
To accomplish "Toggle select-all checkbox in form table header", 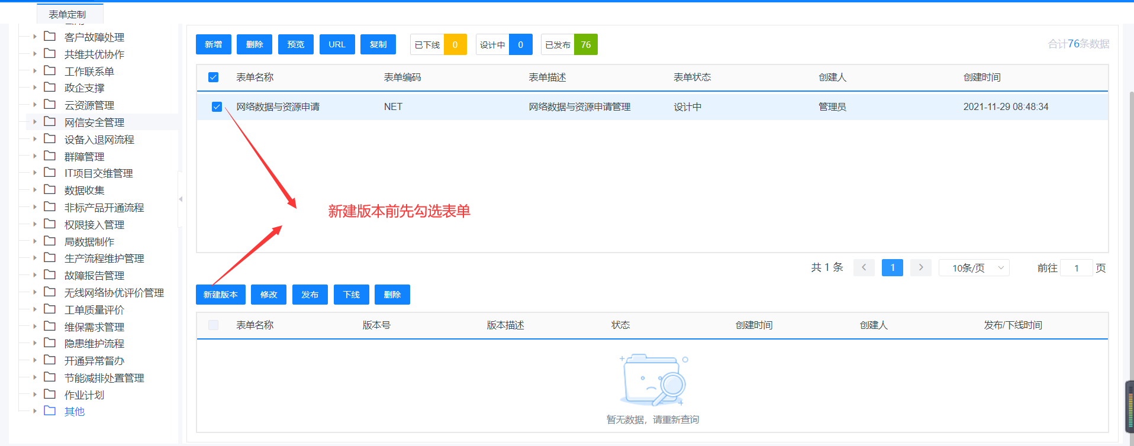I will pyautogui.click(x=214, y=77).
